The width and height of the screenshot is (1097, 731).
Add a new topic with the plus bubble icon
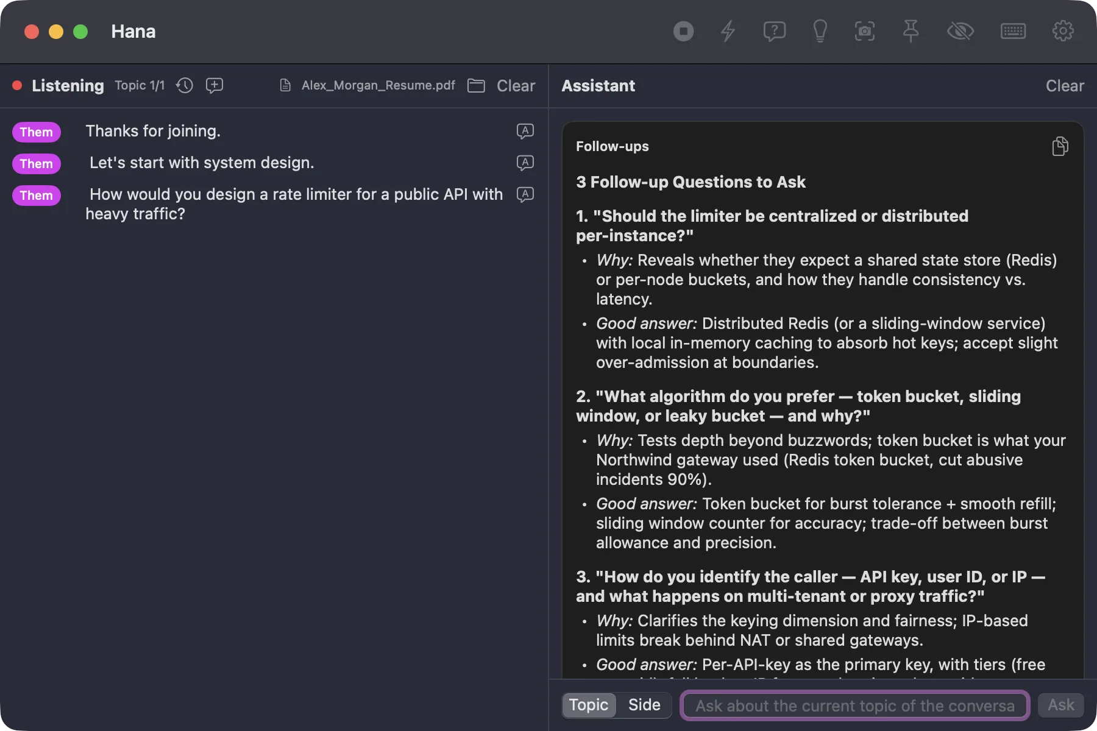point(215,85)
